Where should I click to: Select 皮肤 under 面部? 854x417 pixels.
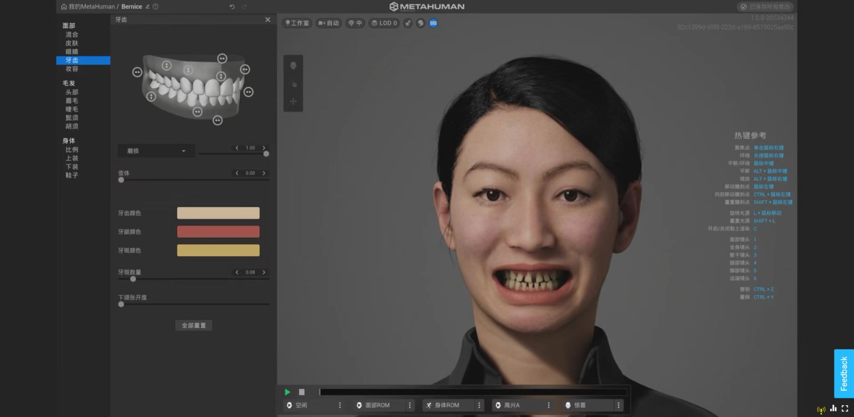pos(72,43)
